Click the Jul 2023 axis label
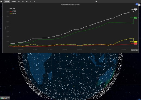Image resolution: width=141 pixels, height=100 pixels. coord(94,50)
